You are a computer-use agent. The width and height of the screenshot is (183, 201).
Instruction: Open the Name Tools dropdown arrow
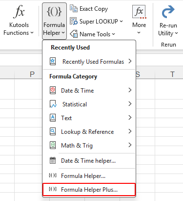[x=113, y=34]
